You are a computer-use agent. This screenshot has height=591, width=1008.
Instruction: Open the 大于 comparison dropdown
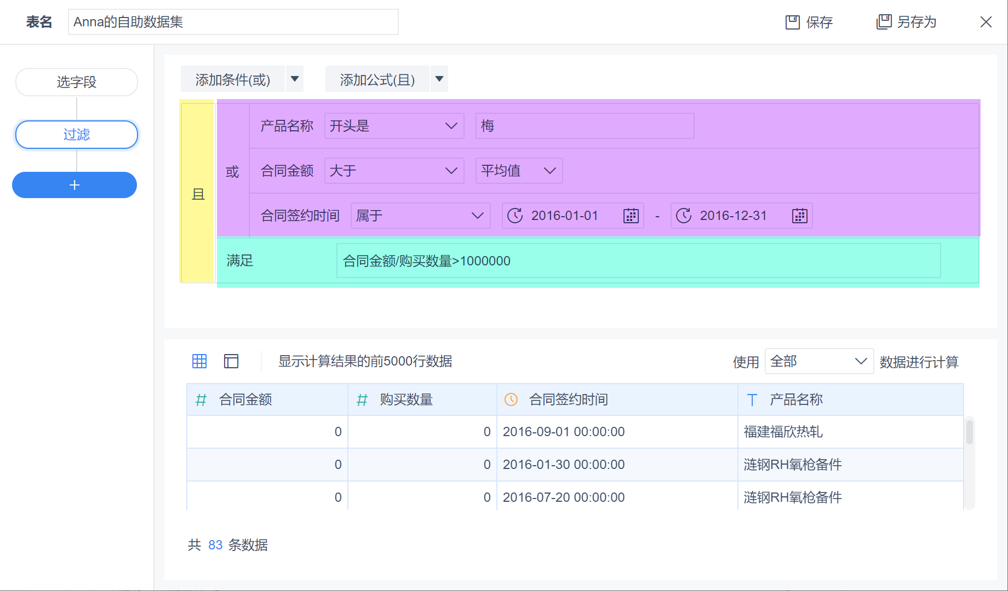(x=394, y=171)
